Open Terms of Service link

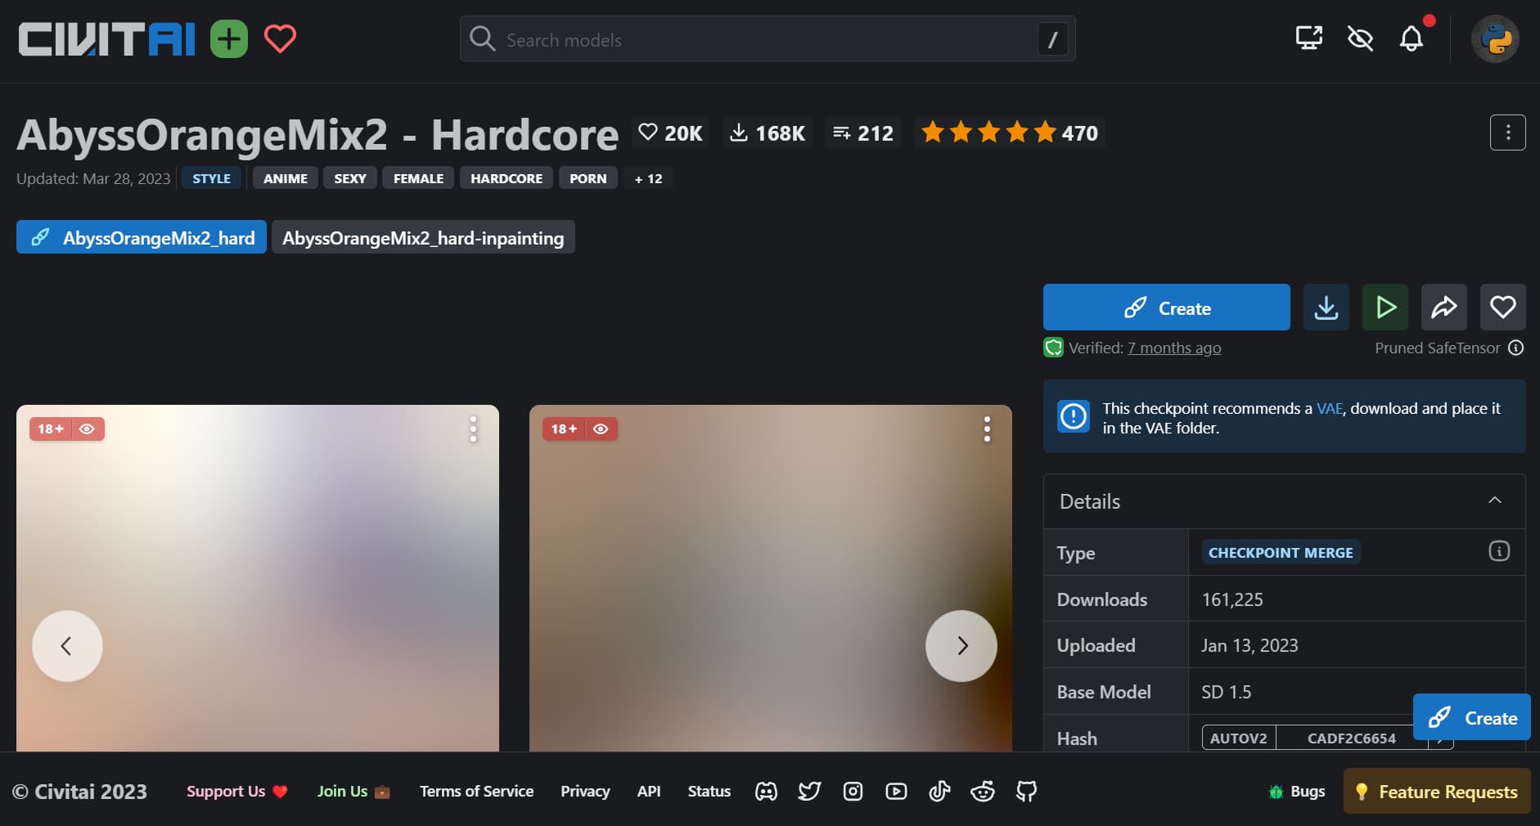pos(476,791)
